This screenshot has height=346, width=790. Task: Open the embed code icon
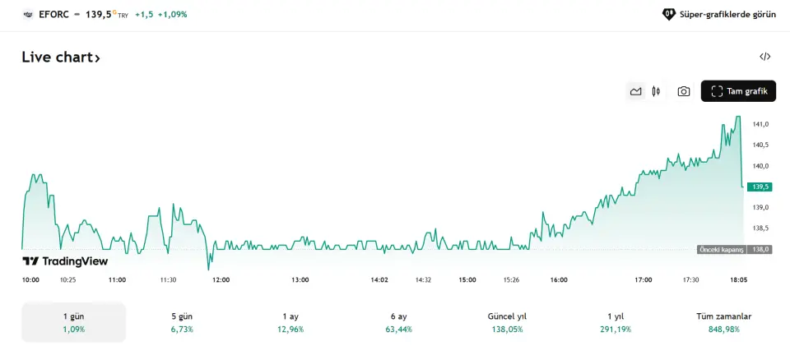pyautogui.click(x=764, y=57)
